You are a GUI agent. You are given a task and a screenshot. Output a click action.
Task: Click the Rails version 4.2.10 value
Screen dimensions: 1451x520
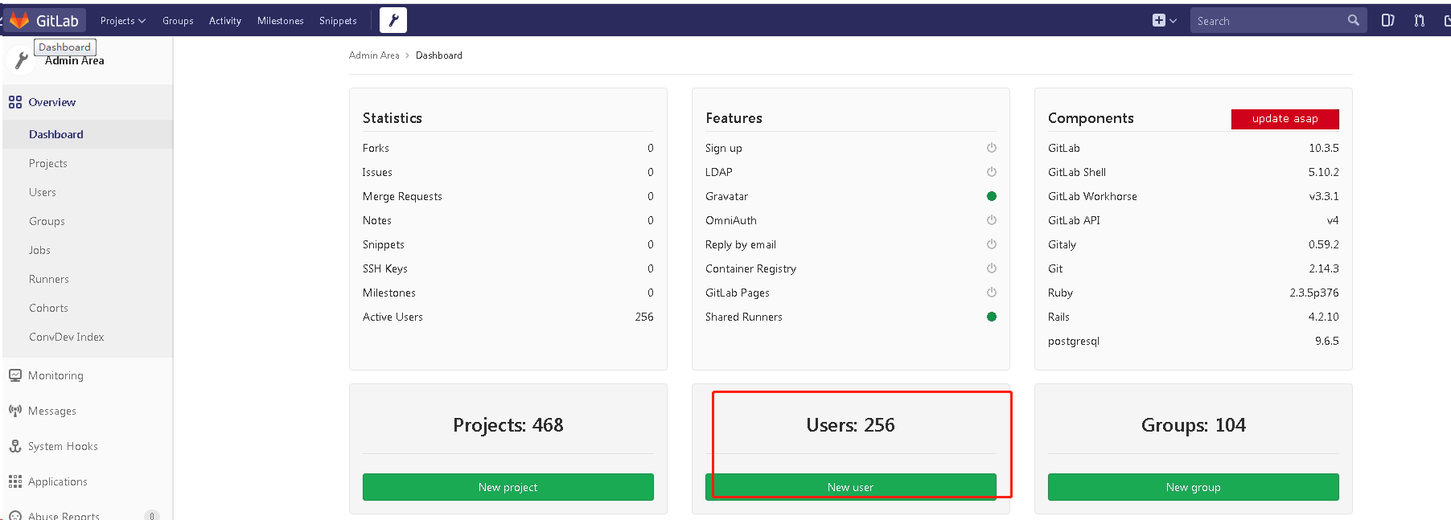[x=1324, y=317]
